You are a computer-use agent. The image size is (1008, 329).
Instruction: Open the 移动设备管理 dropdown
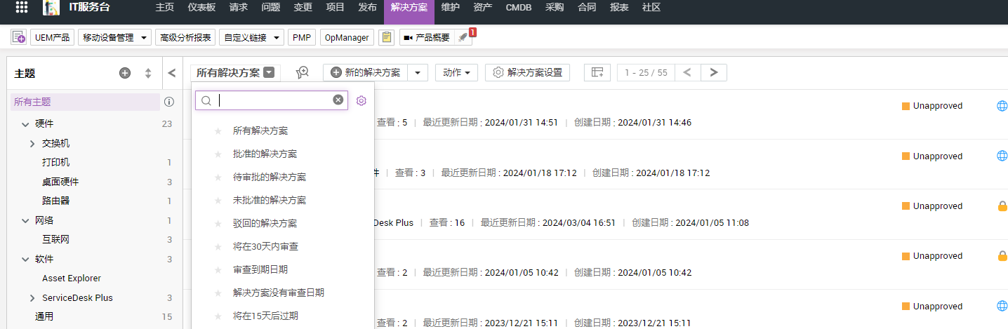point(115,38)
